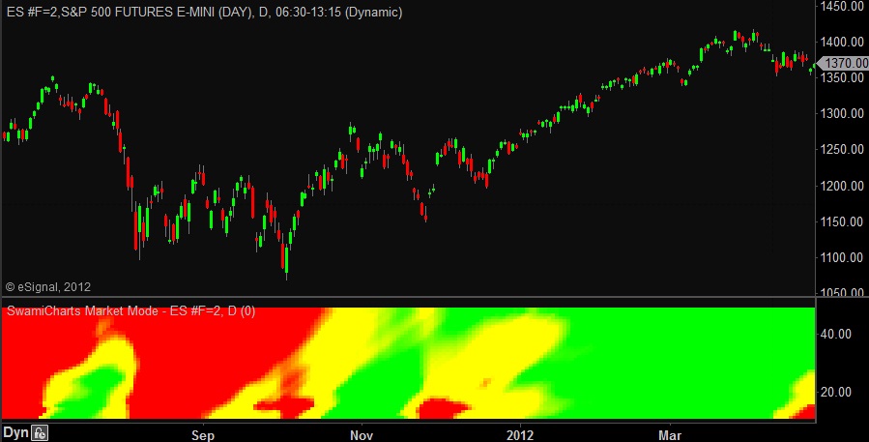Viewport: 869px width, 442px height.
Task: Click the 1300.00 price axis label
Action: [x=844, y=113]
